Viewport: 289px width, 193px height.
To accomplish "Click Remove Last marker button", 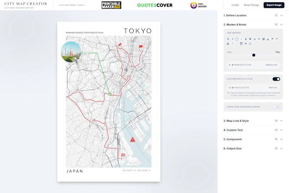I will click(x=272, y=65).
